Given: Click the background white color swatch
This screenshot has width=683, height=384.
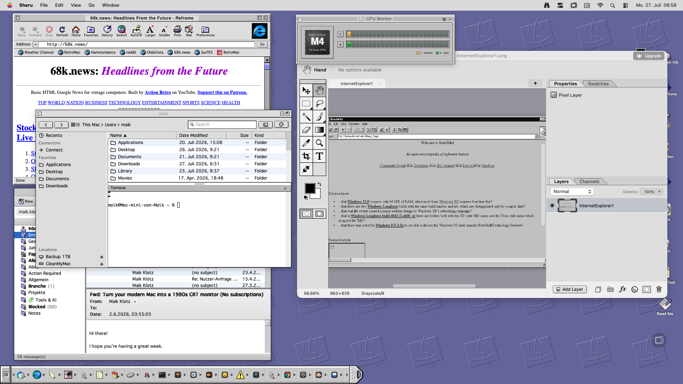Looking at the screenshot, I should tap(317, 195).
